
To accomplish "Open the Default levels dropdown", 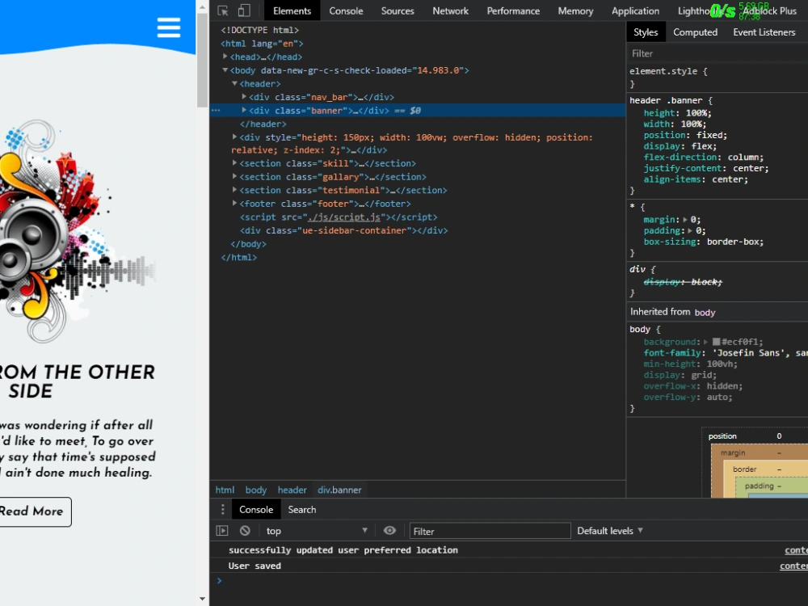I will (x=610, y=531).
